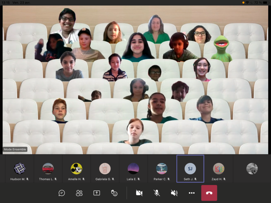This screenshot has height=203, width=271.
Task: Open the more actions menu
Action: point(192,193)
